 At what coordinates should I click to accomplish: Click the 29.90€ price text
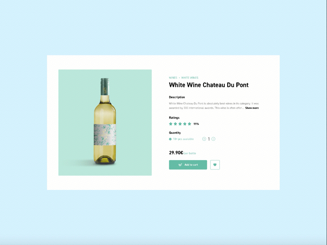point(176,153)
